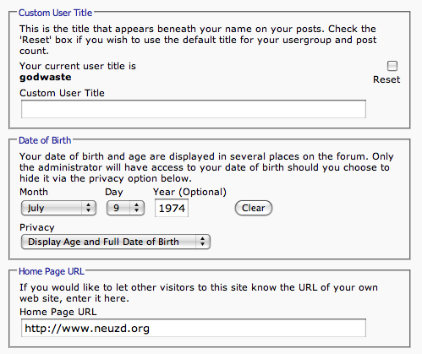Focus the Home Page URL input field
The width and height of the screenshot is (422, 354).
194,328
